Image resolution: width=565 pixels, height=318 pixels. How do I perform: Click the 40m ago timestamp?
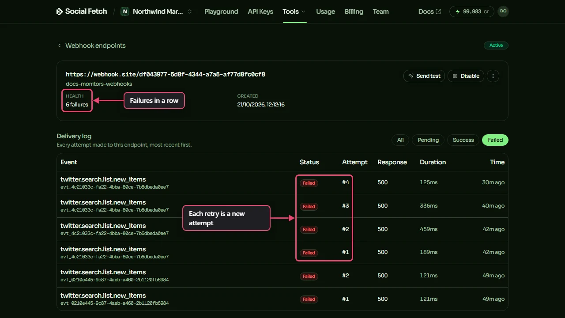pyautogui.click(x=493, y=206)
